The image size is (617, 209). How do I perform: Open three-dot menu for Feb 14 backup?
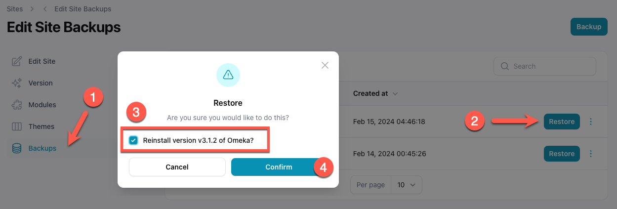point(591,154)
